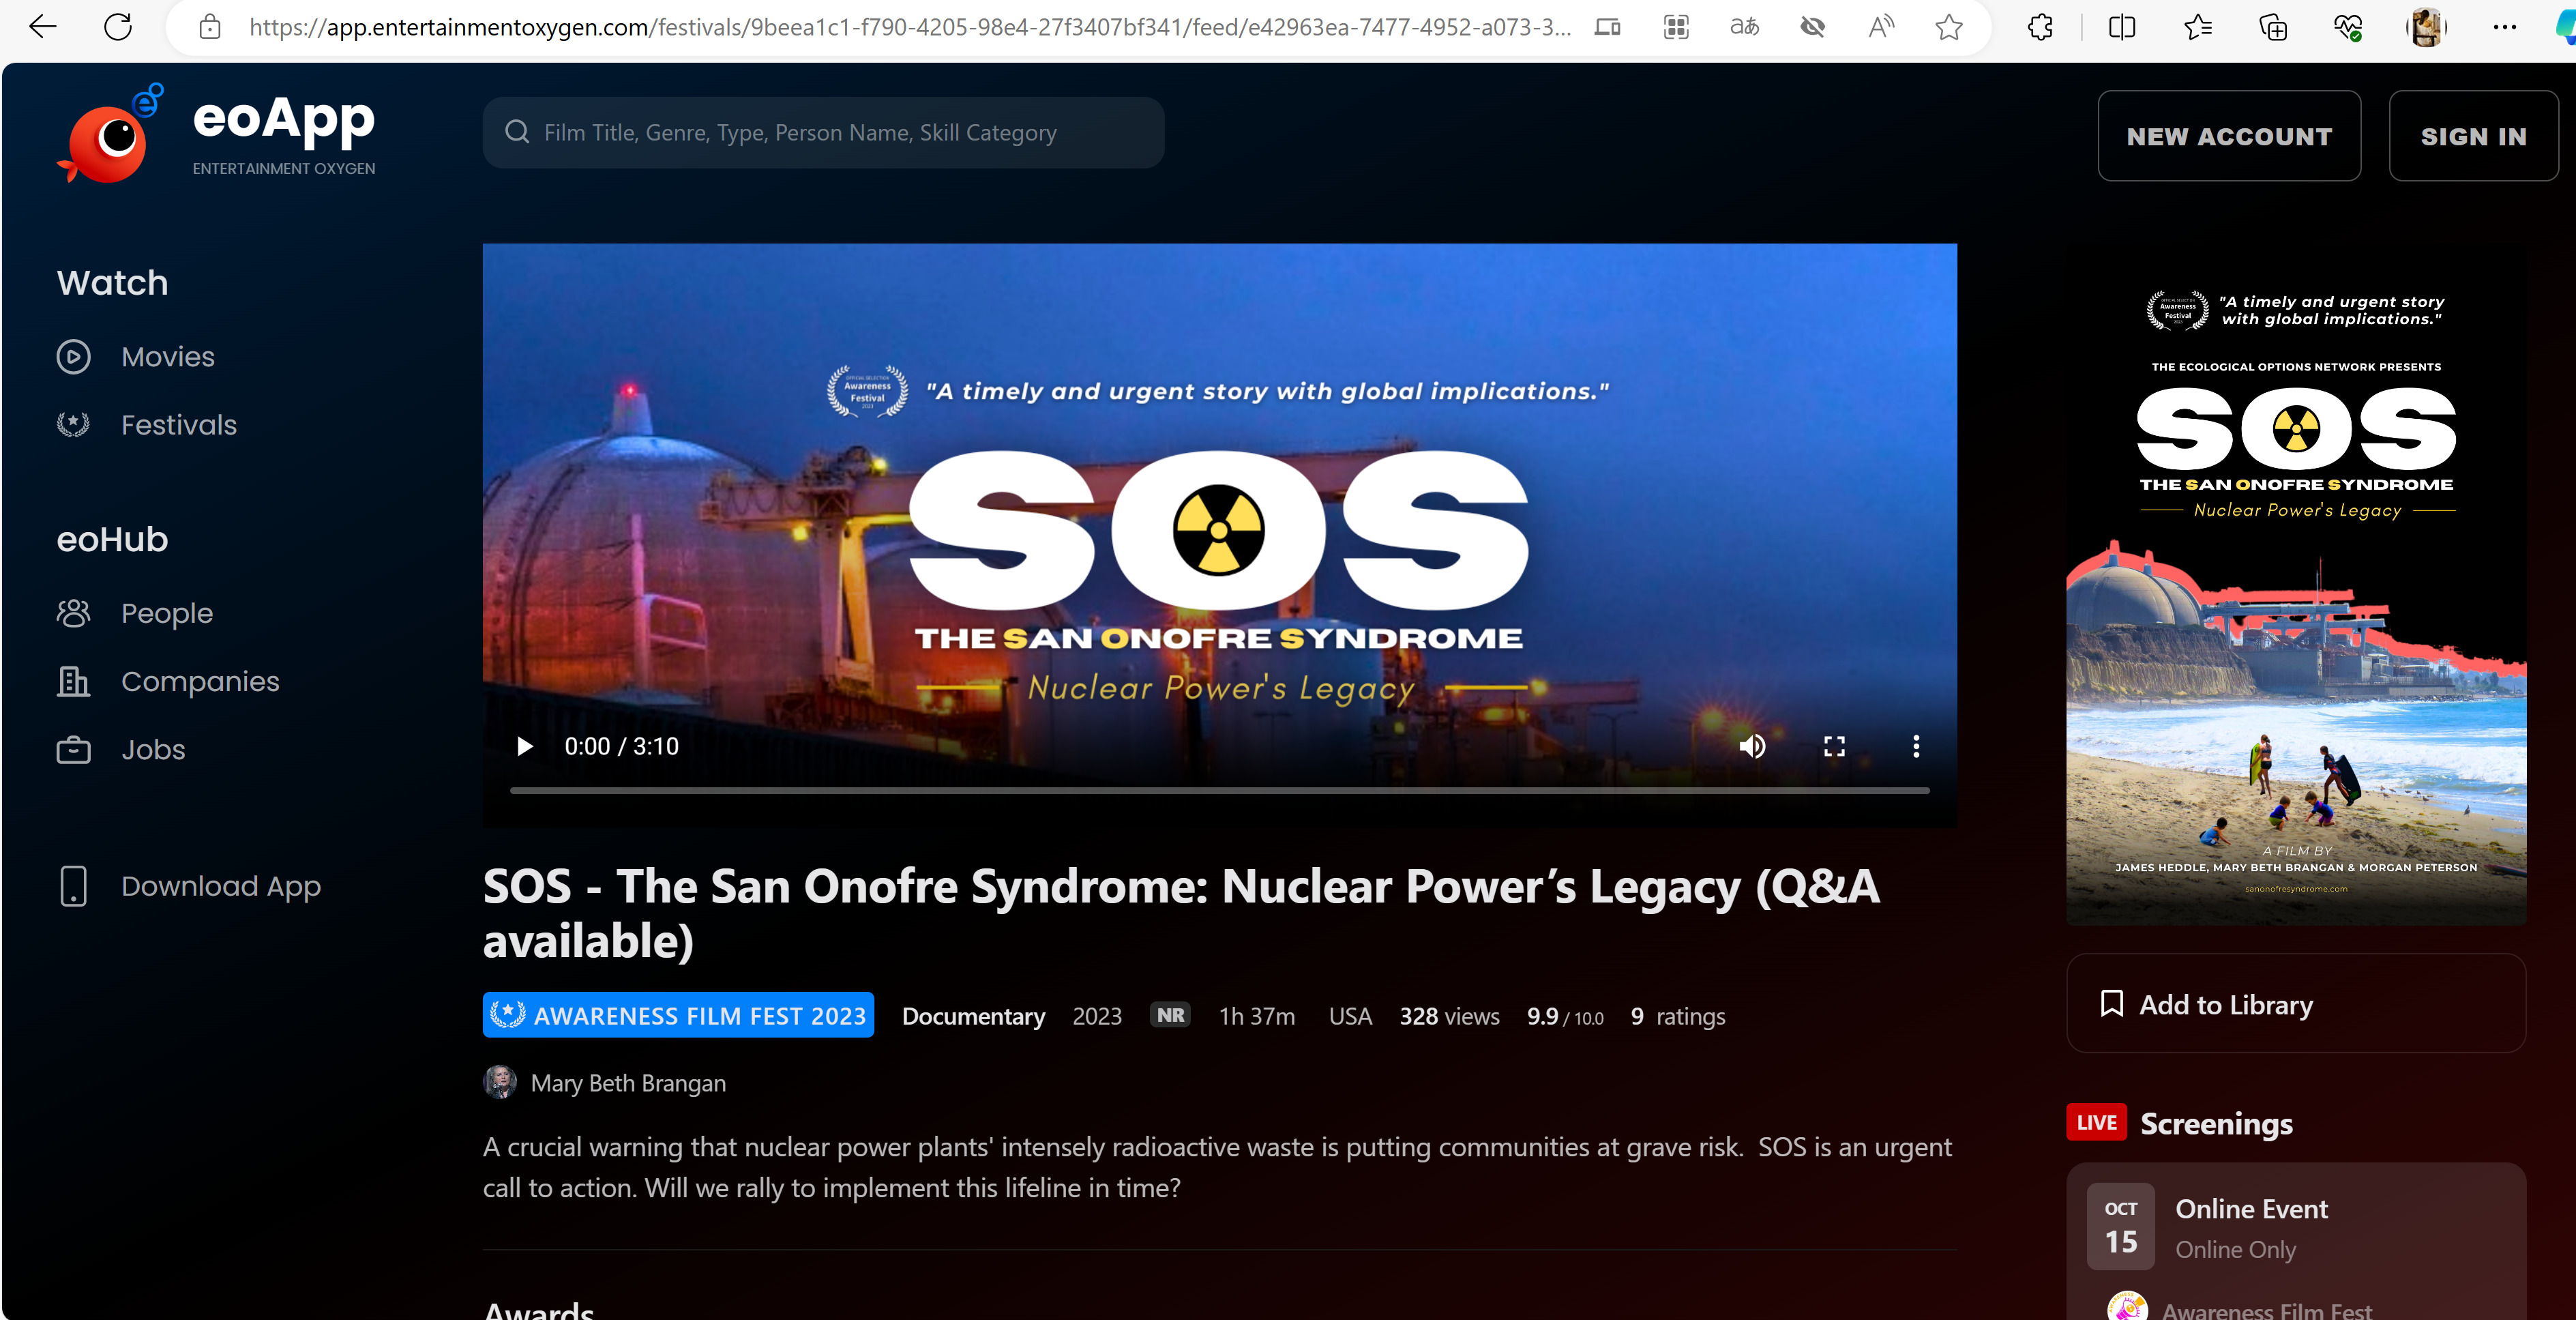Focus the film search input field

point(823,132)
